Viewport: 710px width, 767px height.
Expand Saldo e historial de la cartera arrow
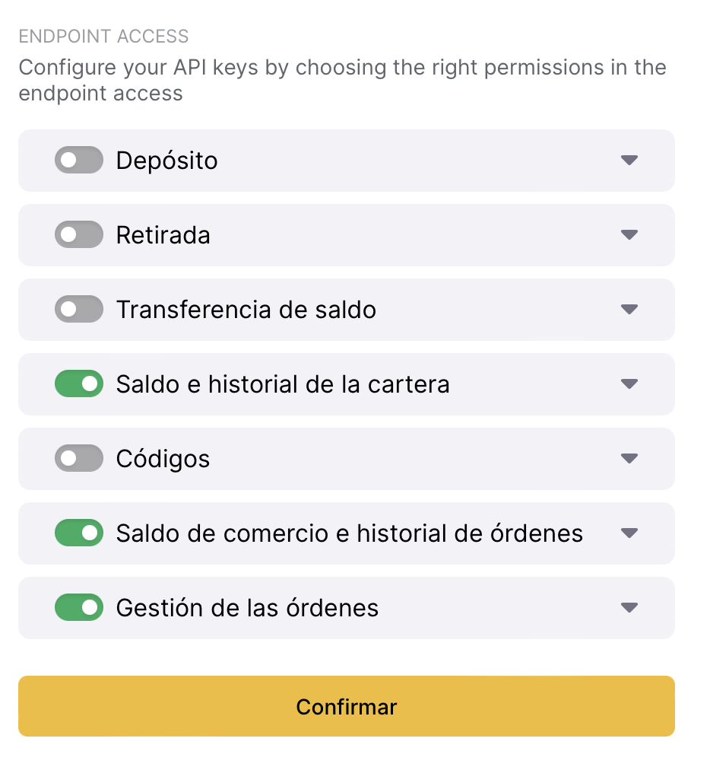629,384
